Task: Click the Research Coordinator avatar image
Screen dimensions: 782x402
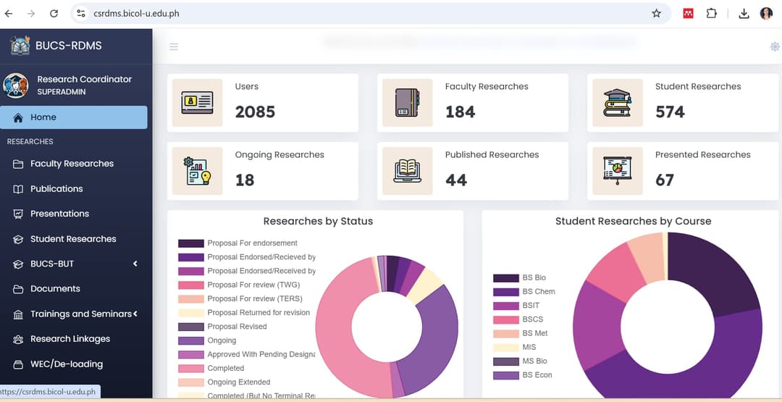Action: tap(15, 85)
